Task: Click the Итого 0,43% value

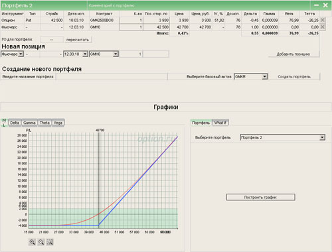Action: 183,33
